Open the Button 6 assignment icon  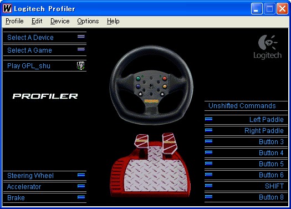208,175
